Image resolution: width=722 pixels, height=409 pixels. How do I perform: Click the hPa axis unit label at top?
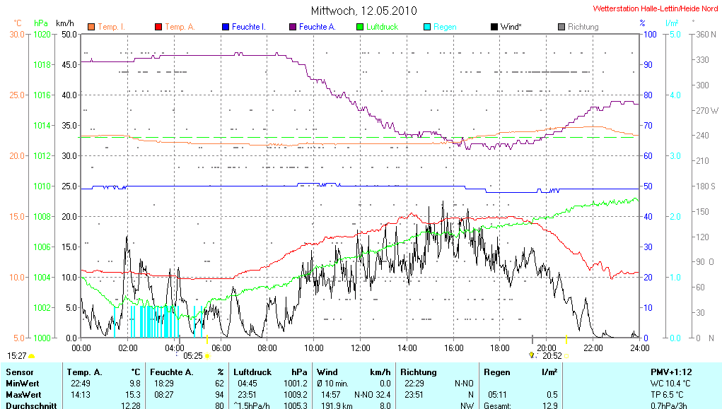(40, 23)
